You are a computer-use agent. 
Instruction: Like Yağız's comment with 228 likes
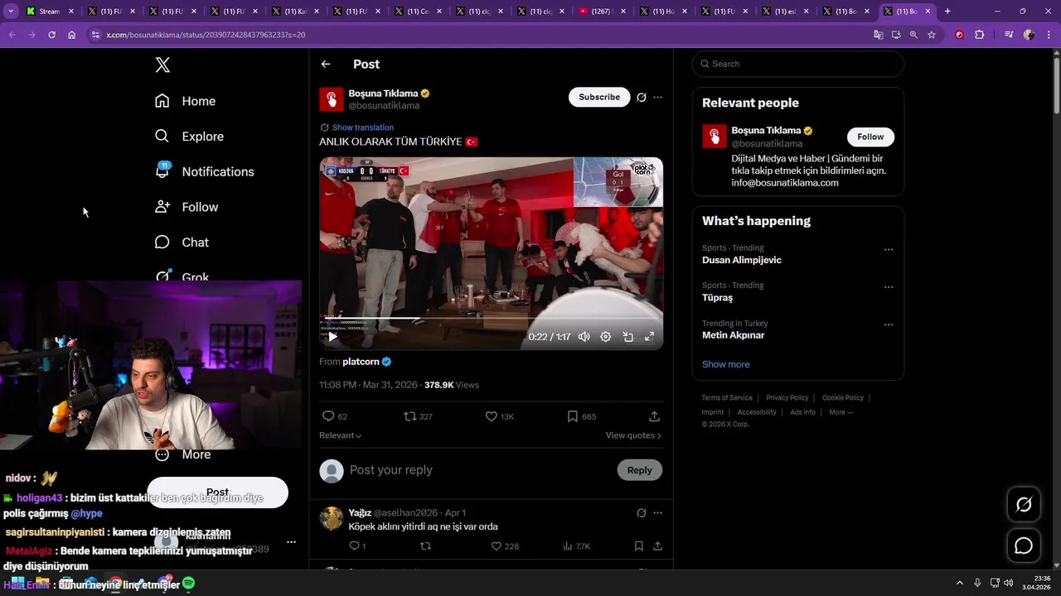pos(505,546)
